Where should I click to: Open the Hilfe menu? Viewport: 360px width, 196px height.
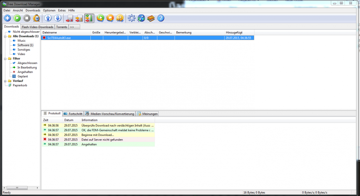[x=71, y=10]
